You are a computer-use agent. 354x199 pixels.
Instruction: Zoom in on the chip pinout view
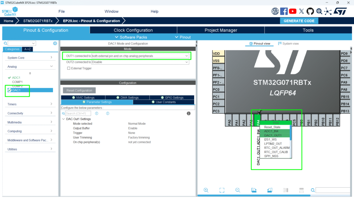(206, 190)
